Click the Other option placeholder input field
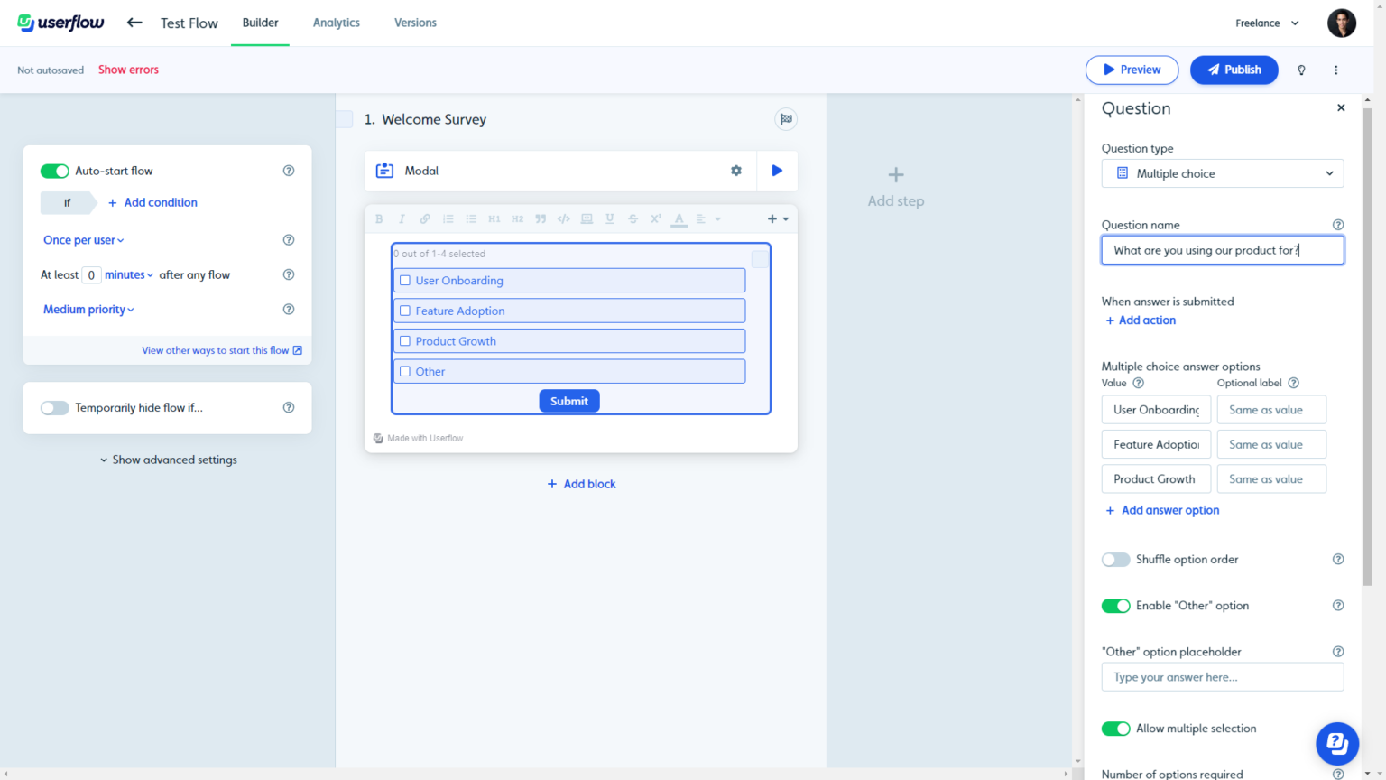The height and width of the screenshot is (780, 1386). tap(1222, 676)
